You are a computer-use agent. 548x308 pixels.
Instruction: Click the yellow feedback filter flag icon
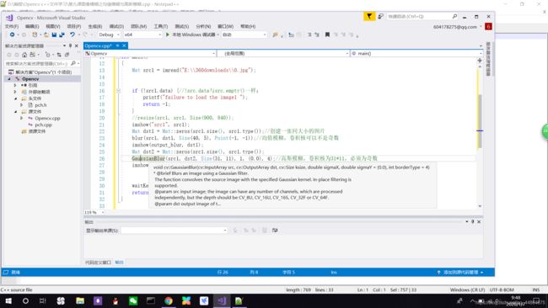(369, 16)
